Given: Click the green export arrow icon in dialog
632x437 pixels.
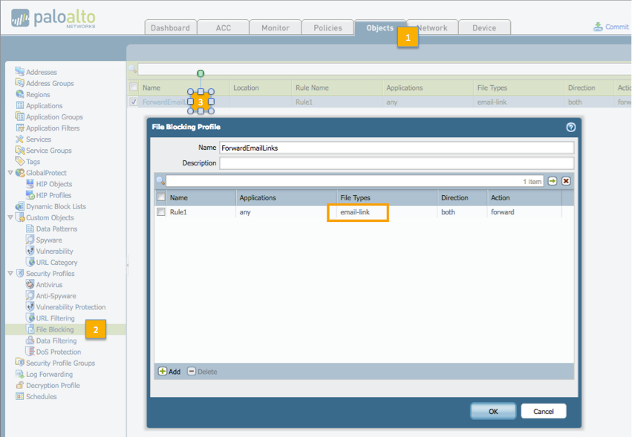Looking at the screenshot, I should [553, 181].
